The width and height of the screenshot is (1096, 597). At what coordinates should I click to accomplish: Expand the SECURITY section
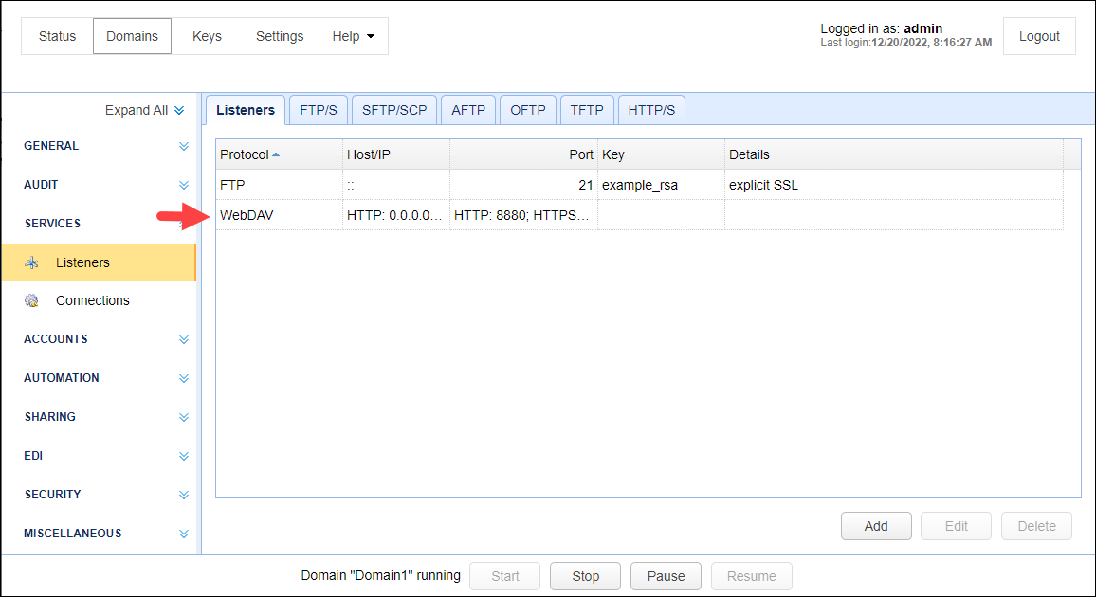click(184, 495)
